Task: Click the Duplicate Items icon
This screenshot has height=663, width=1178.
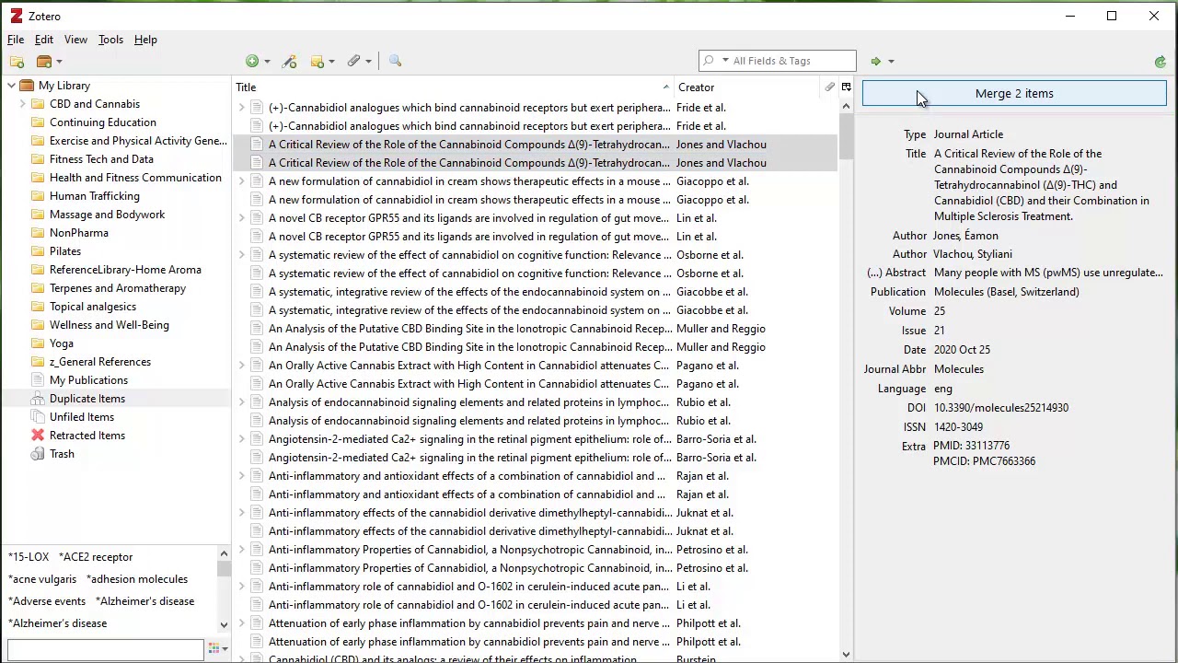Action: (38, 399)
